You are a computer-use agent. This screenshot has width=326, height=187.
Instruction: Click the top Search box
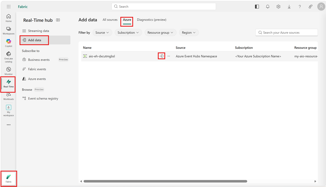(164, 7)
